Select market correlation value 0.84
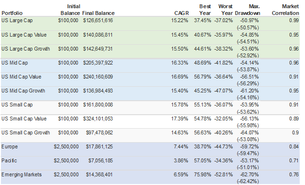The image size is (305, 185). coord(294,146)
